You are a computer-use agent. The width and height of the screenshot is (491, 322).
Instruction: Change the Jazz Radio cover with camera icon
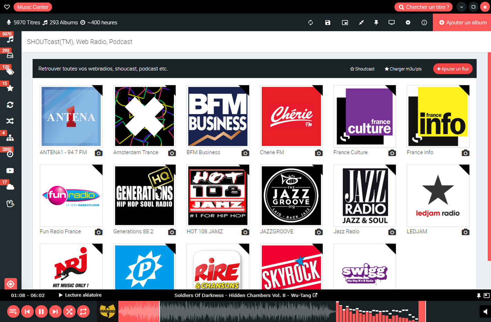coord(392,232)
